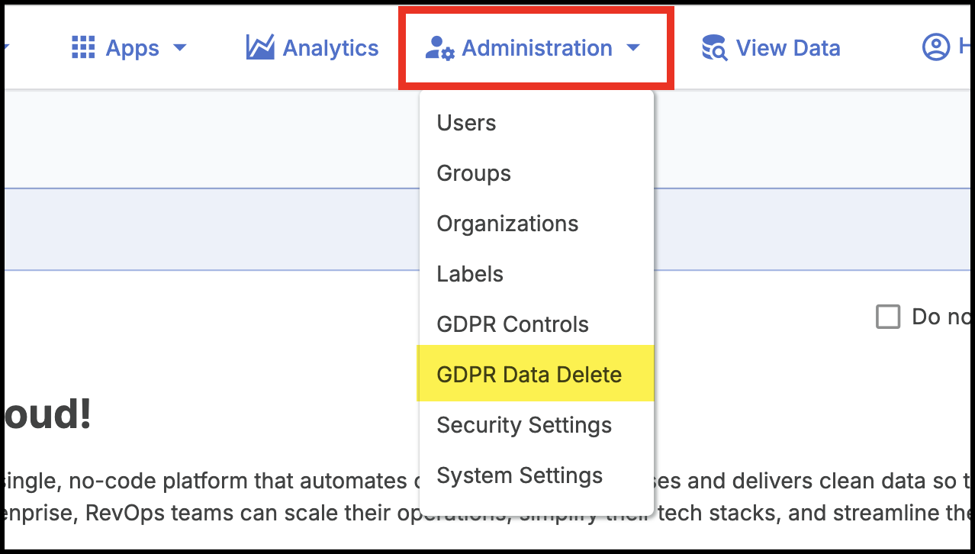Click the Analytics chart icon
The height and width of the screenshot is (554, 975).
click(x=259, y=47)
